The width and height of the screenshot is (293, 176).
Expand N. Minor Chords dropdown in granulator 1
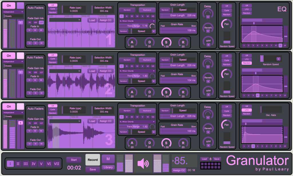(x=137, y=21)
